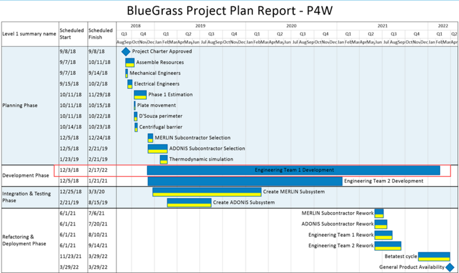Select the Phase 1 Estimation bar

pos(140,95)
